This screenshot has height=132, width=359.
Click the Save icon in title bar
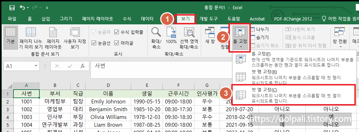click(x=12, y=8)
